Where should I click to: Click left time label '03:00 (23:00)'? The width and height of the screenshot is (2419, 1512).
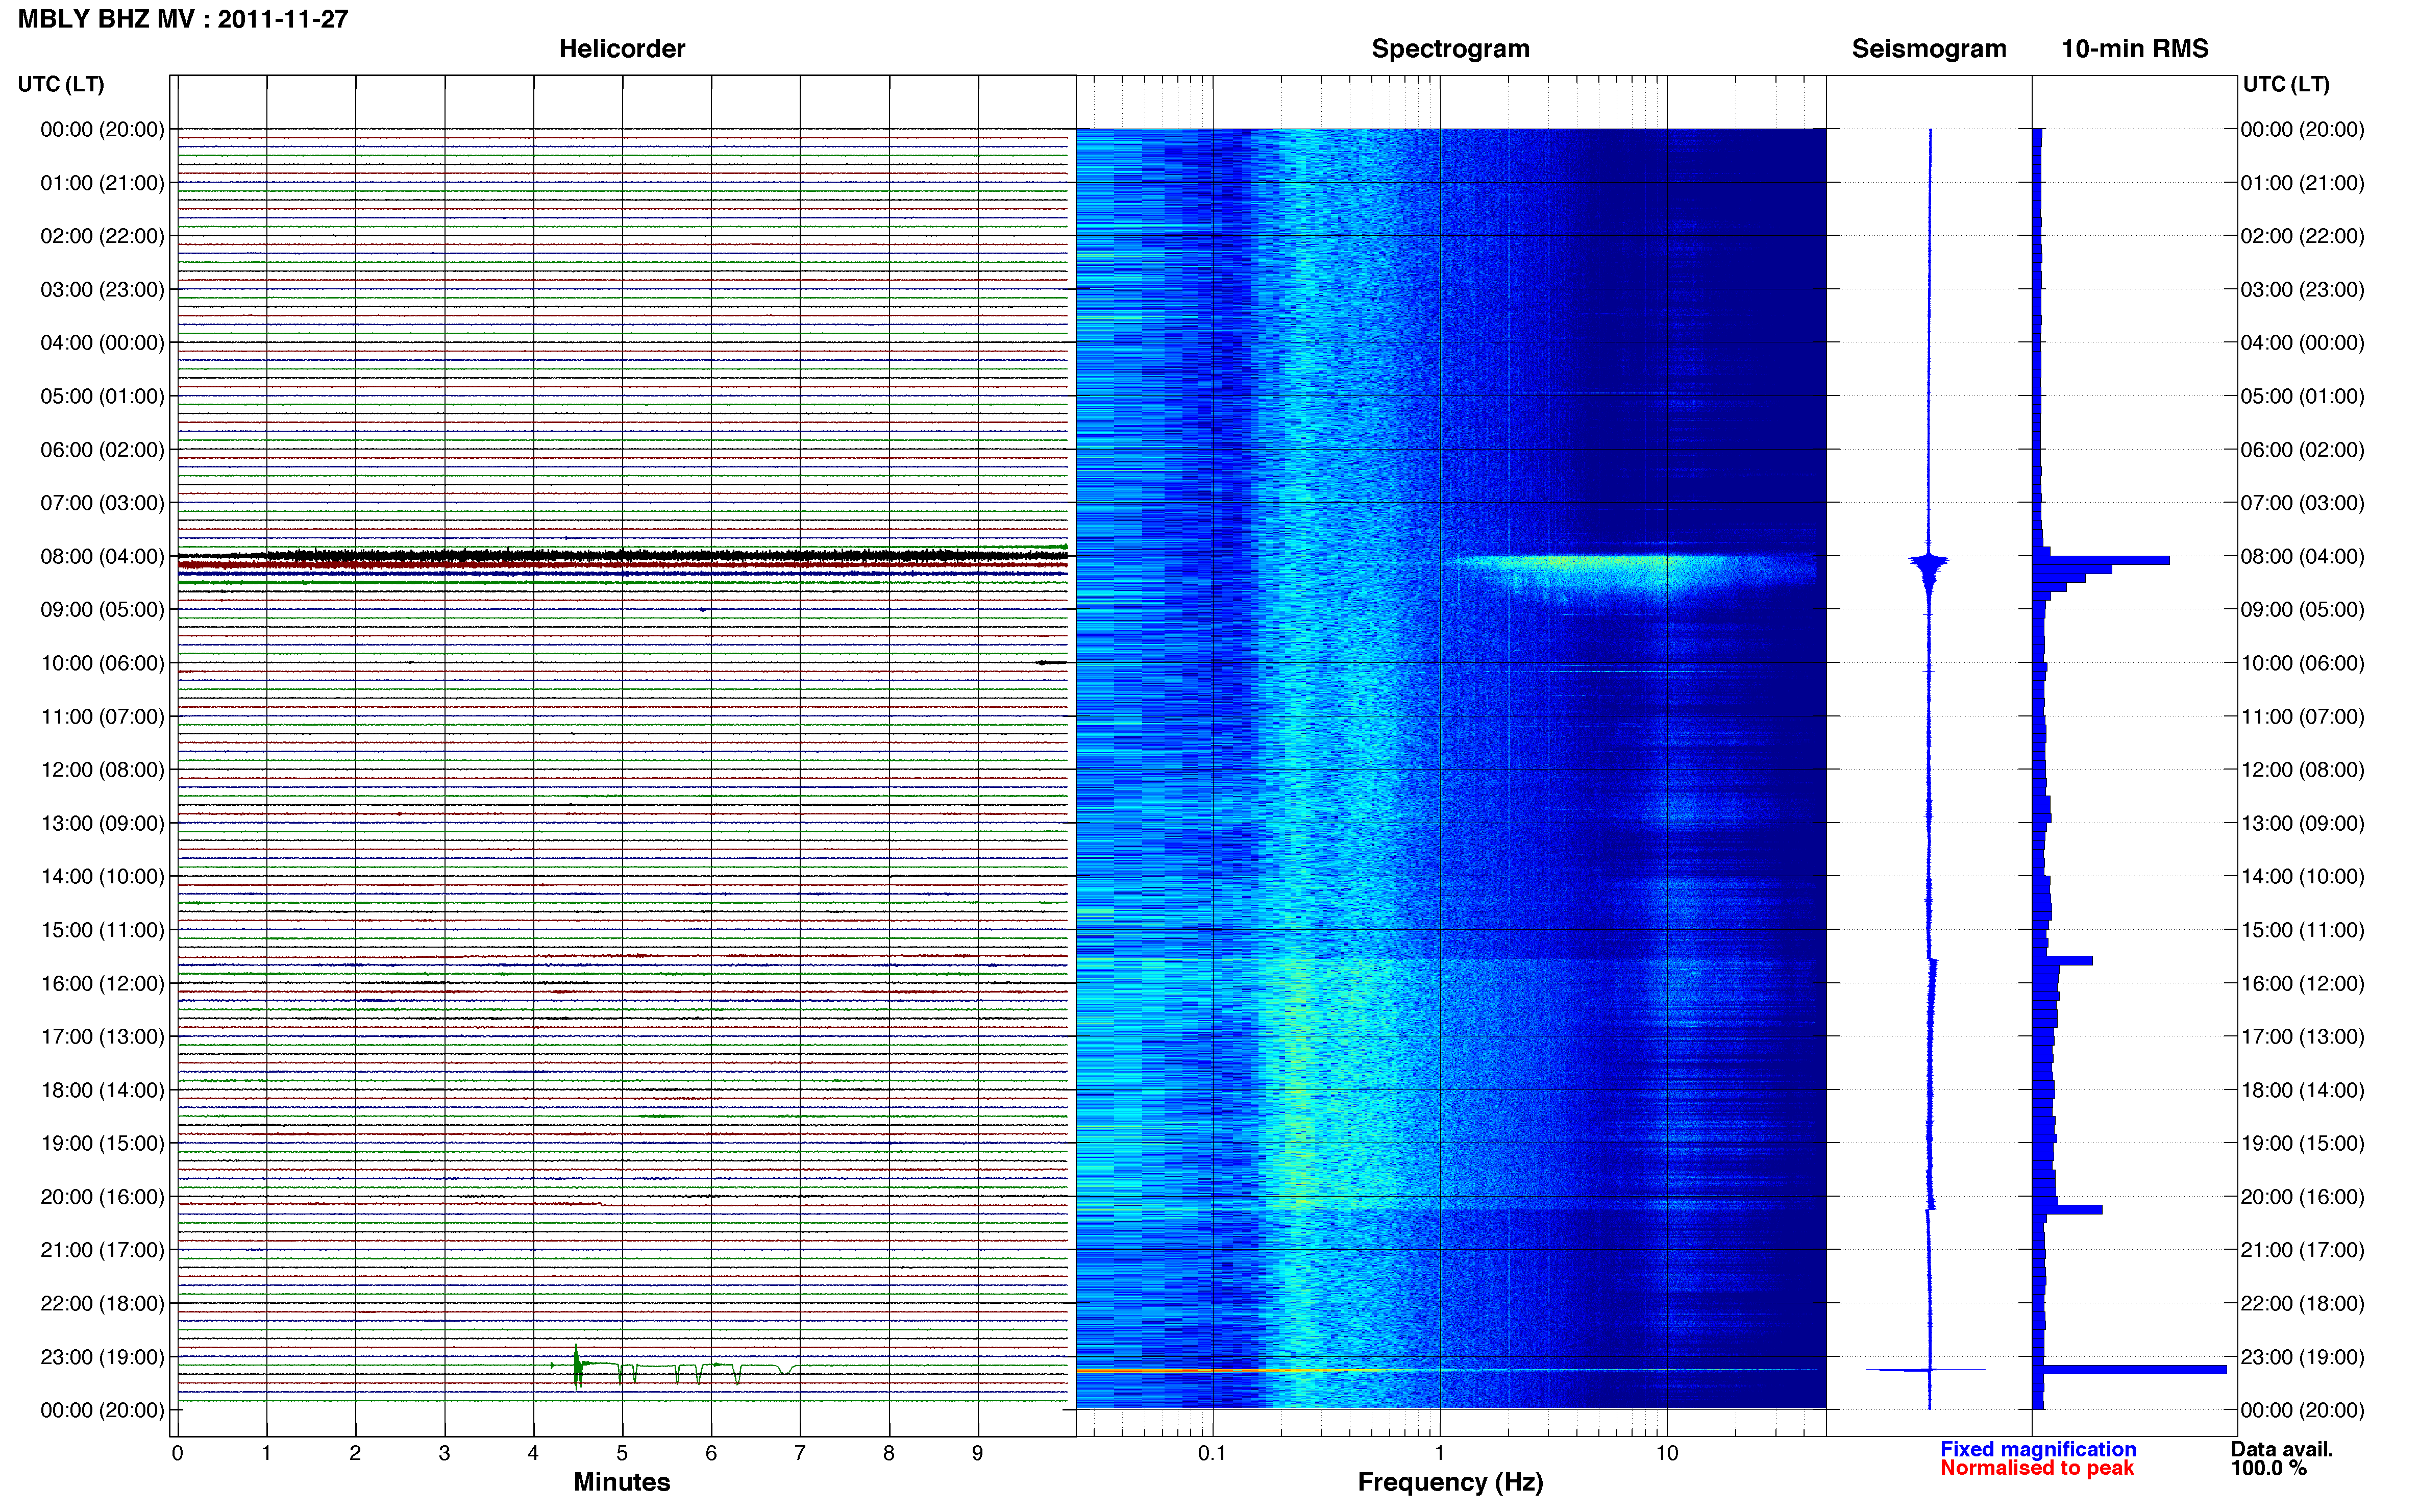click(102, 289)
